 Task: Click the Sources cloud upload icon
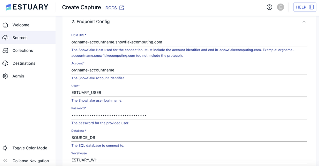[x=5, y=38]
